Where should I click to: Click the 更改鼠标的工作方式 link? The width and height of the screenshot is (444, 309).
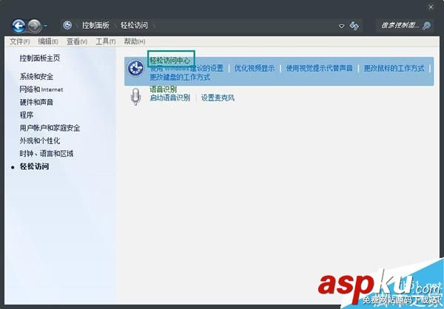394,69
